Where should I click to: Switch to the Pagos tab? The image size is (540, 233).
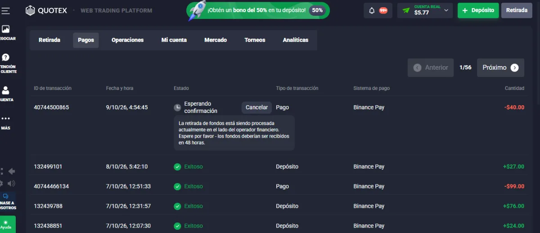[86, 40]
